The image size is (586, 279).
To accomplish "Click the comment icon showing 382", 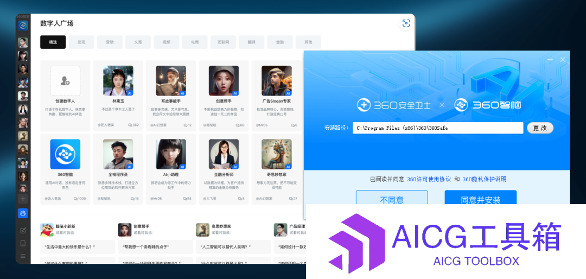I will click(130, 125).
